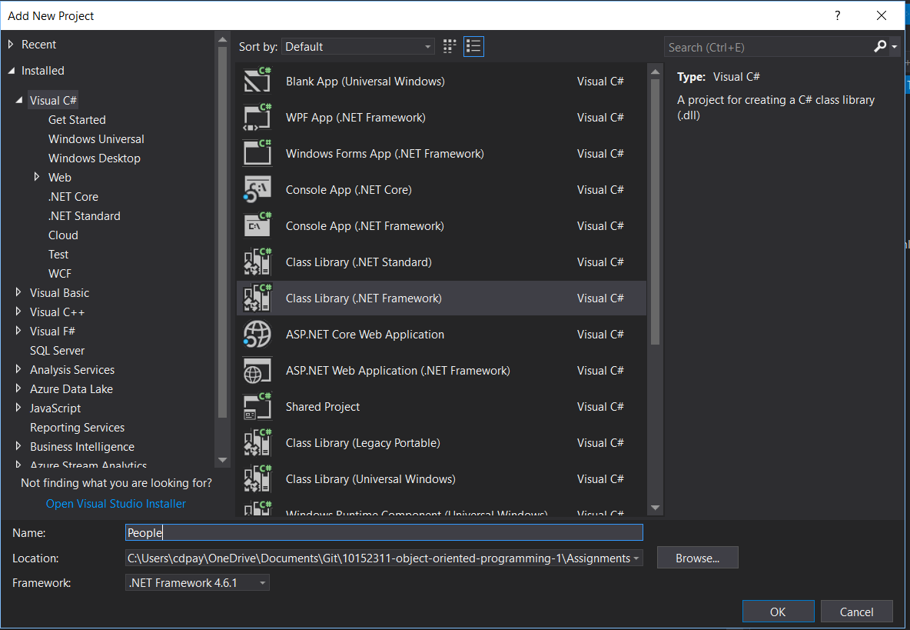Select Reporting Services category

pyautogui.click(x=77, y=428)
